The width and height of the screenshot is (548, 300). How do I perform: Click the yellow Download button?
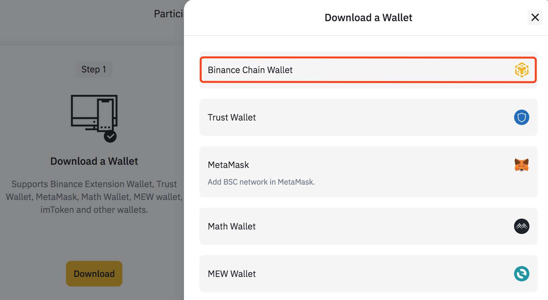click(x=94, y=274)
